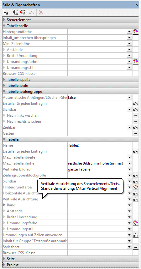Open ellipsis button for Nach links wischen
Image resolution: width=141 pixels, height=269 pixels.
pyautogui.click(x=136, y=115)
